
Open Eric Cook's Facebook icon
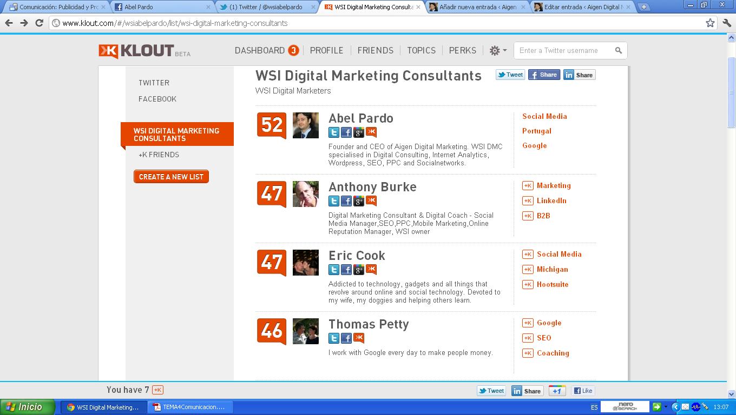pyautogui.click(x=346, y=270)
